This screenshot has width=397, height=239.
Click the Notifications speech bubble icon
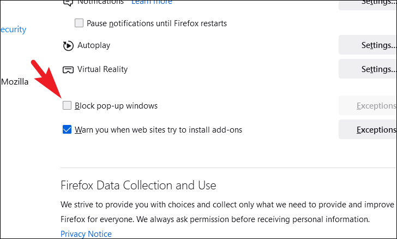pyautogui.click(x=68, y=3)
